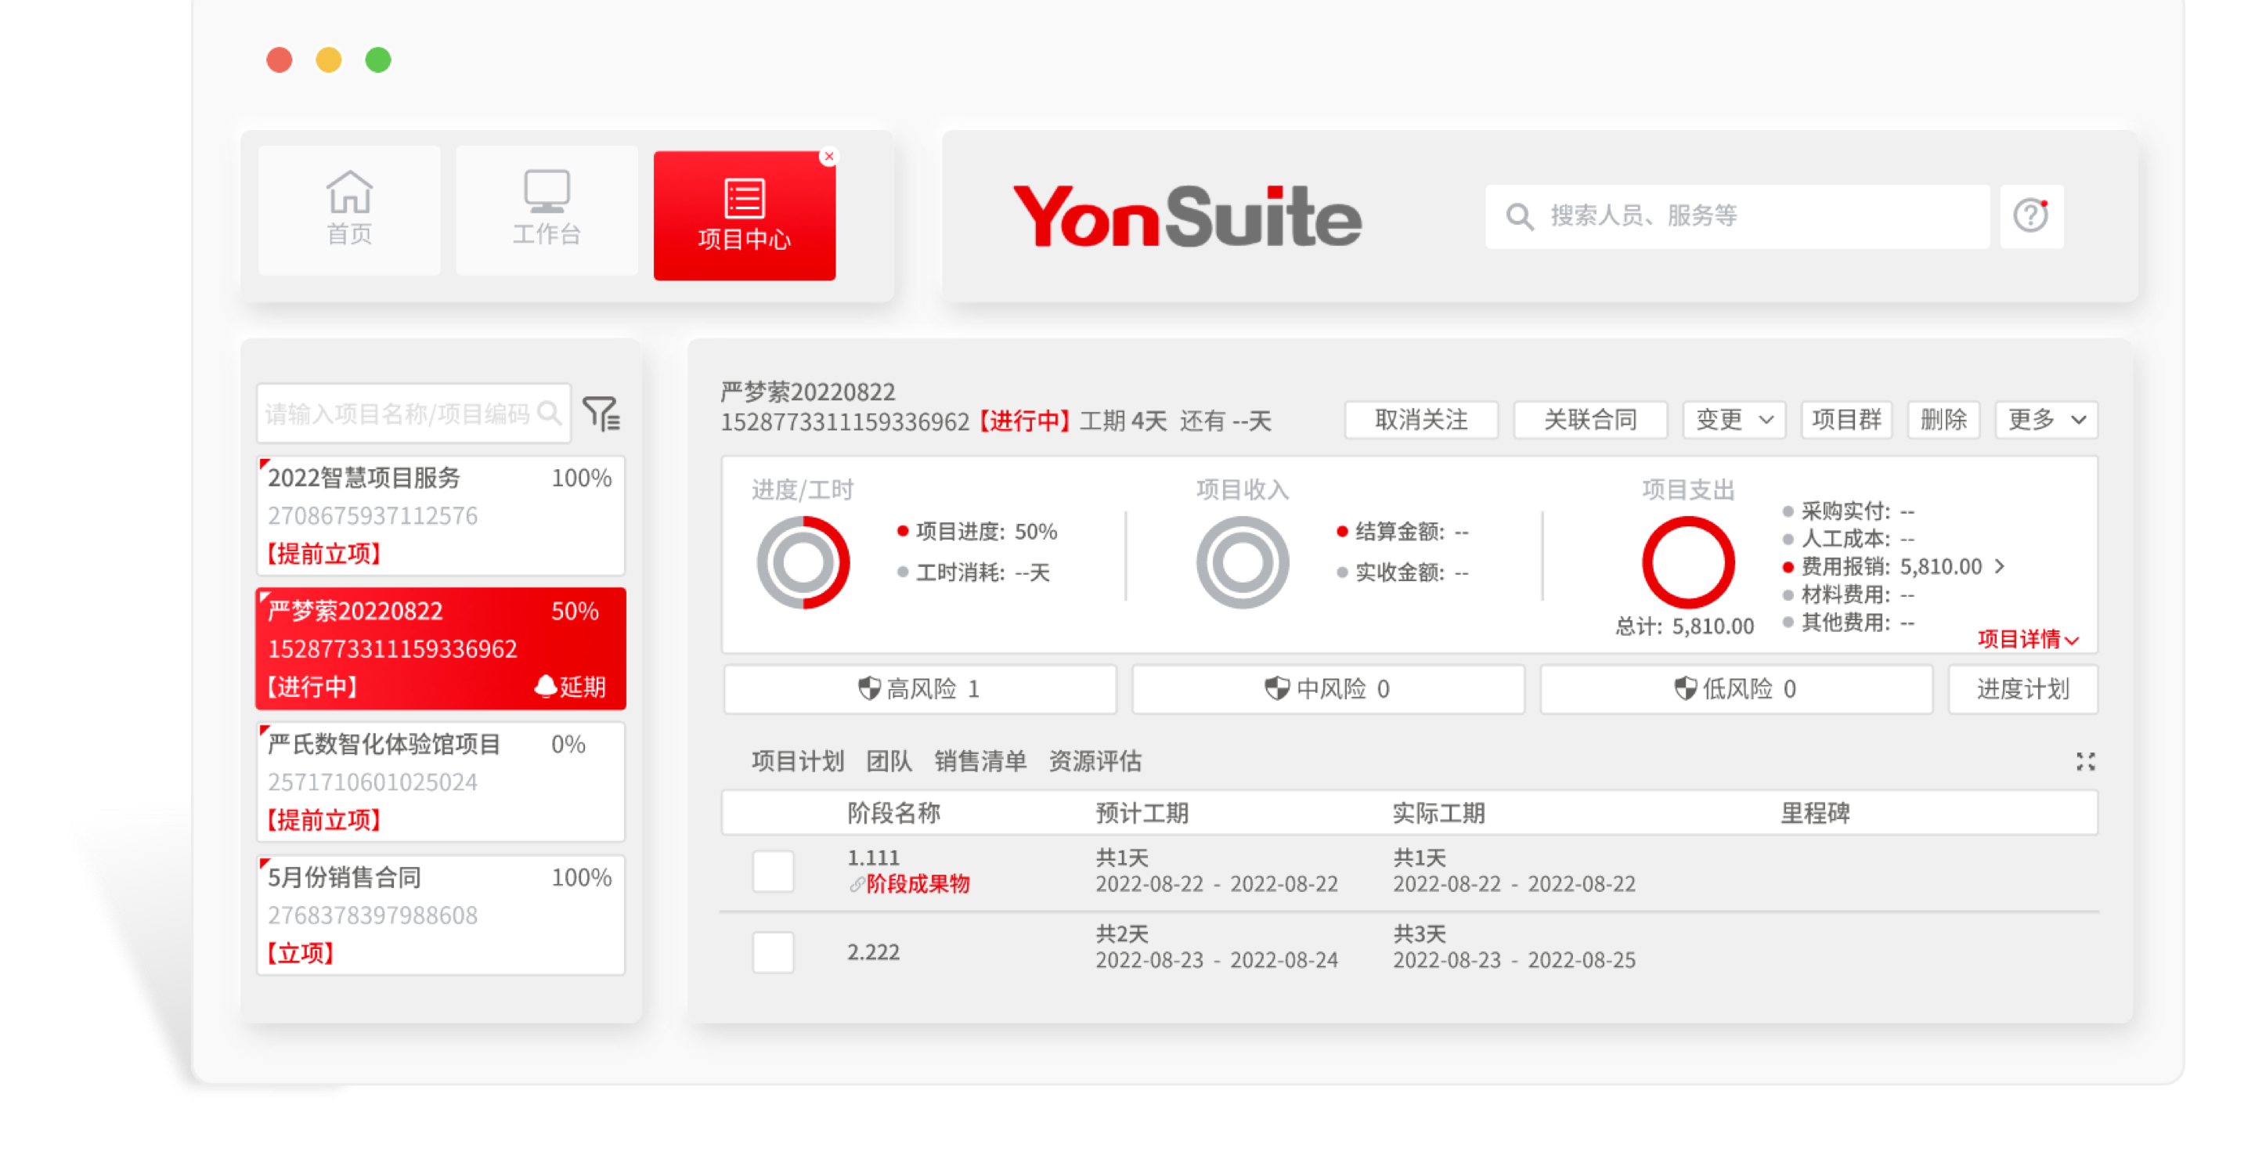The image size is (2255, 1159).
Task: Switch to the 团队 tab
Action: 889,760
